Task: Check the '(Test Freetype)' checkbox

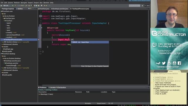Action: [x=154, y=92]
